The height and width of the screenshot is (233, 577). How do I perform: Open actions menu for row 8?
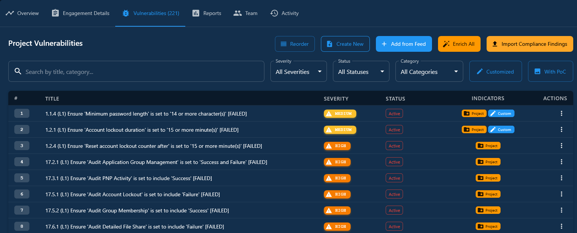(562, 226)
